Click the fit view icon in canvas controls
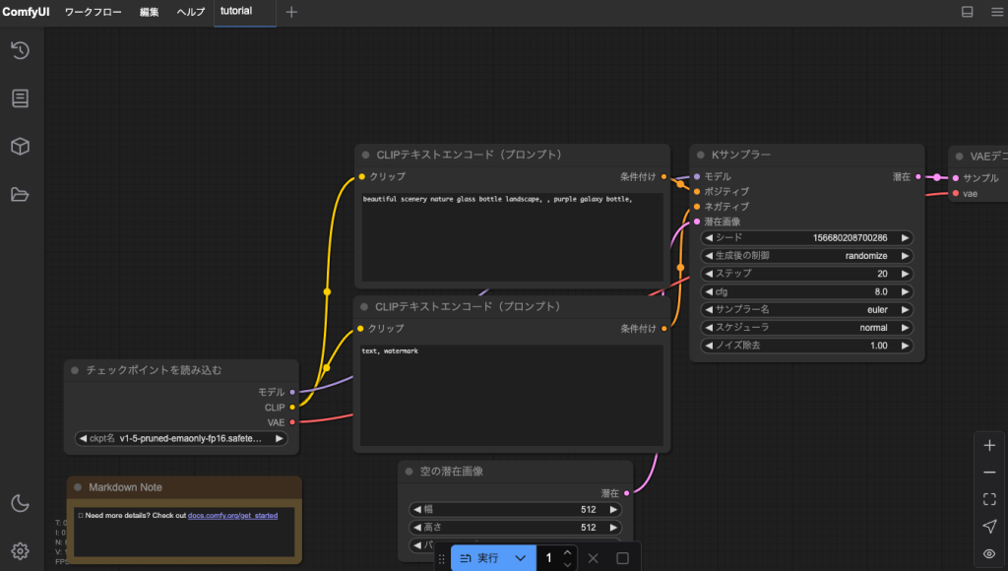The width and height of the screenshot is (1008, 571). 989,499
